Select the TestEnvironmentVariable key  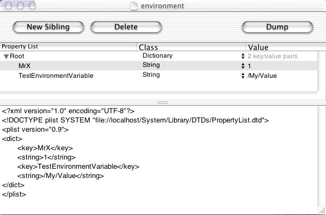56,76
